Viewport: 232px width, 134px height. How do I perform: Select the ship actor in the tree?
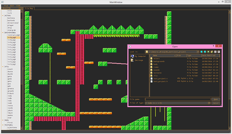click(10, 28)
